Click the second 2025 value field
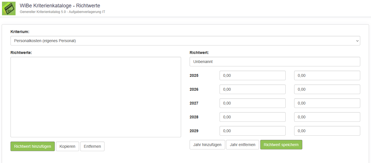This screenshot has width=371, height=163. pyautogui.click(x=327, y=75)
